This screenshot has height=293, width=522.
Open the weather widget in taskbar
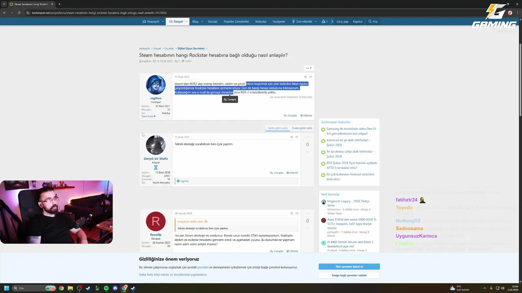point(459,288)
